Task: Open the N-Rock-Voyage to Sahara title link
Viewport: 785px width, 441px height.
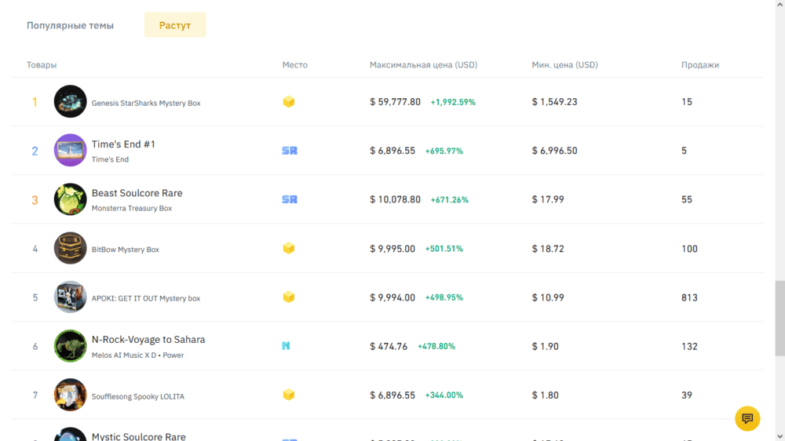Action: coord(148,340)
